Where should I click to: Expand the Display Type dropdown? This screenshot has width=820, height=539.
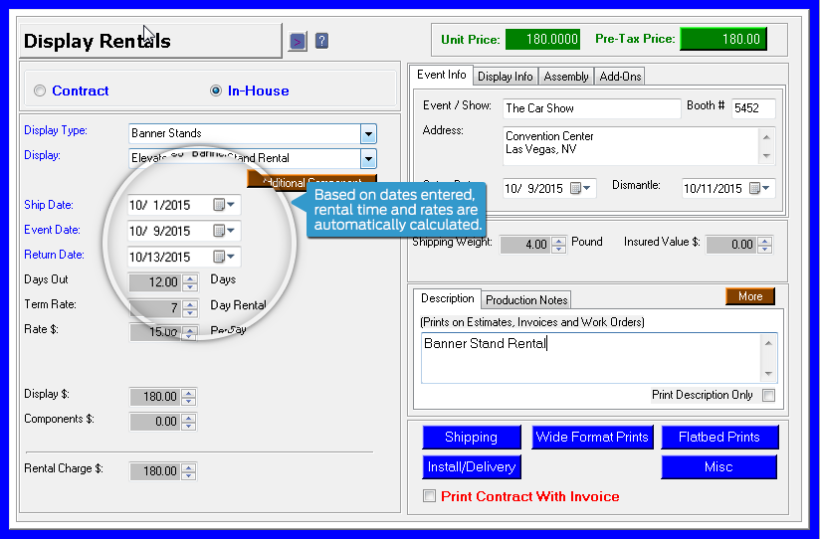[x=368, y=133]
